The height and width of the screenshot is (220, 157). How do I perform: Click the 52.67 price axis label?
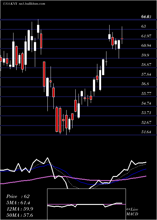[146, 122]
